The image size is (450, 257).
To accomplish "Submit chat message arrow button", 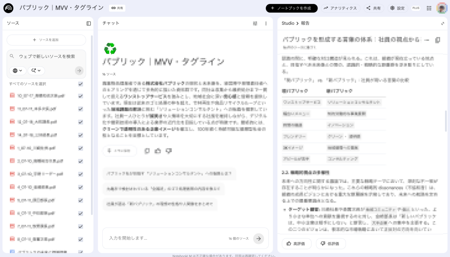I will click(259, 238).
